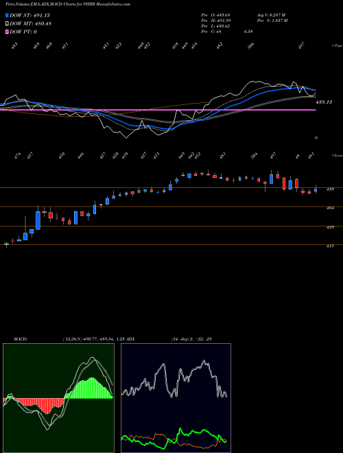
Task: Click the MACD histogram chart panel
Action: pos(58,398)
